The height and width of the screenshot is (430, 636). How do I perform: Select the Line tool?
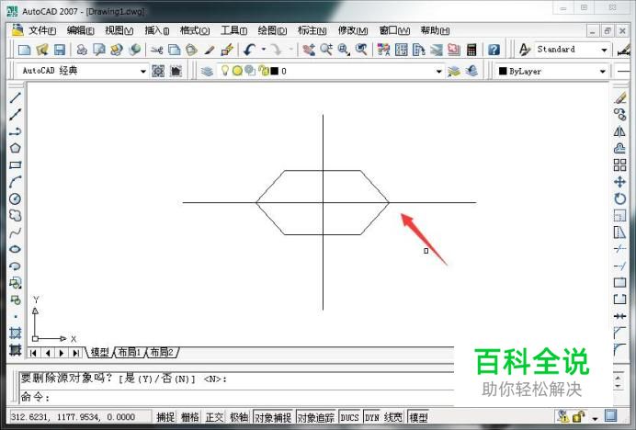[16, 97]
